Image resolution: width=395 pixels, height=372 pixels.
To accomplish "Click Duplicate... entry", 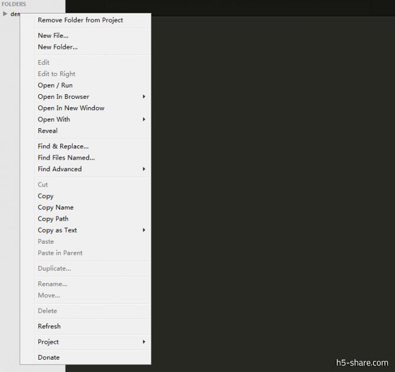I will coord(85,268).
